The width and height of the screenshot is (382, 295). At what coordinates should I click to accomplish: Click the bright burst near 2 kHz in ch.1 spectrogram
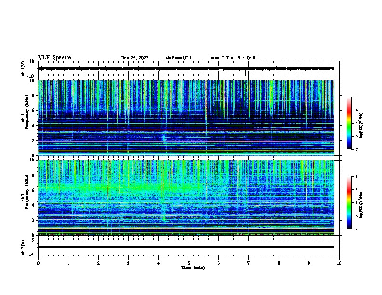click(164, 138)
